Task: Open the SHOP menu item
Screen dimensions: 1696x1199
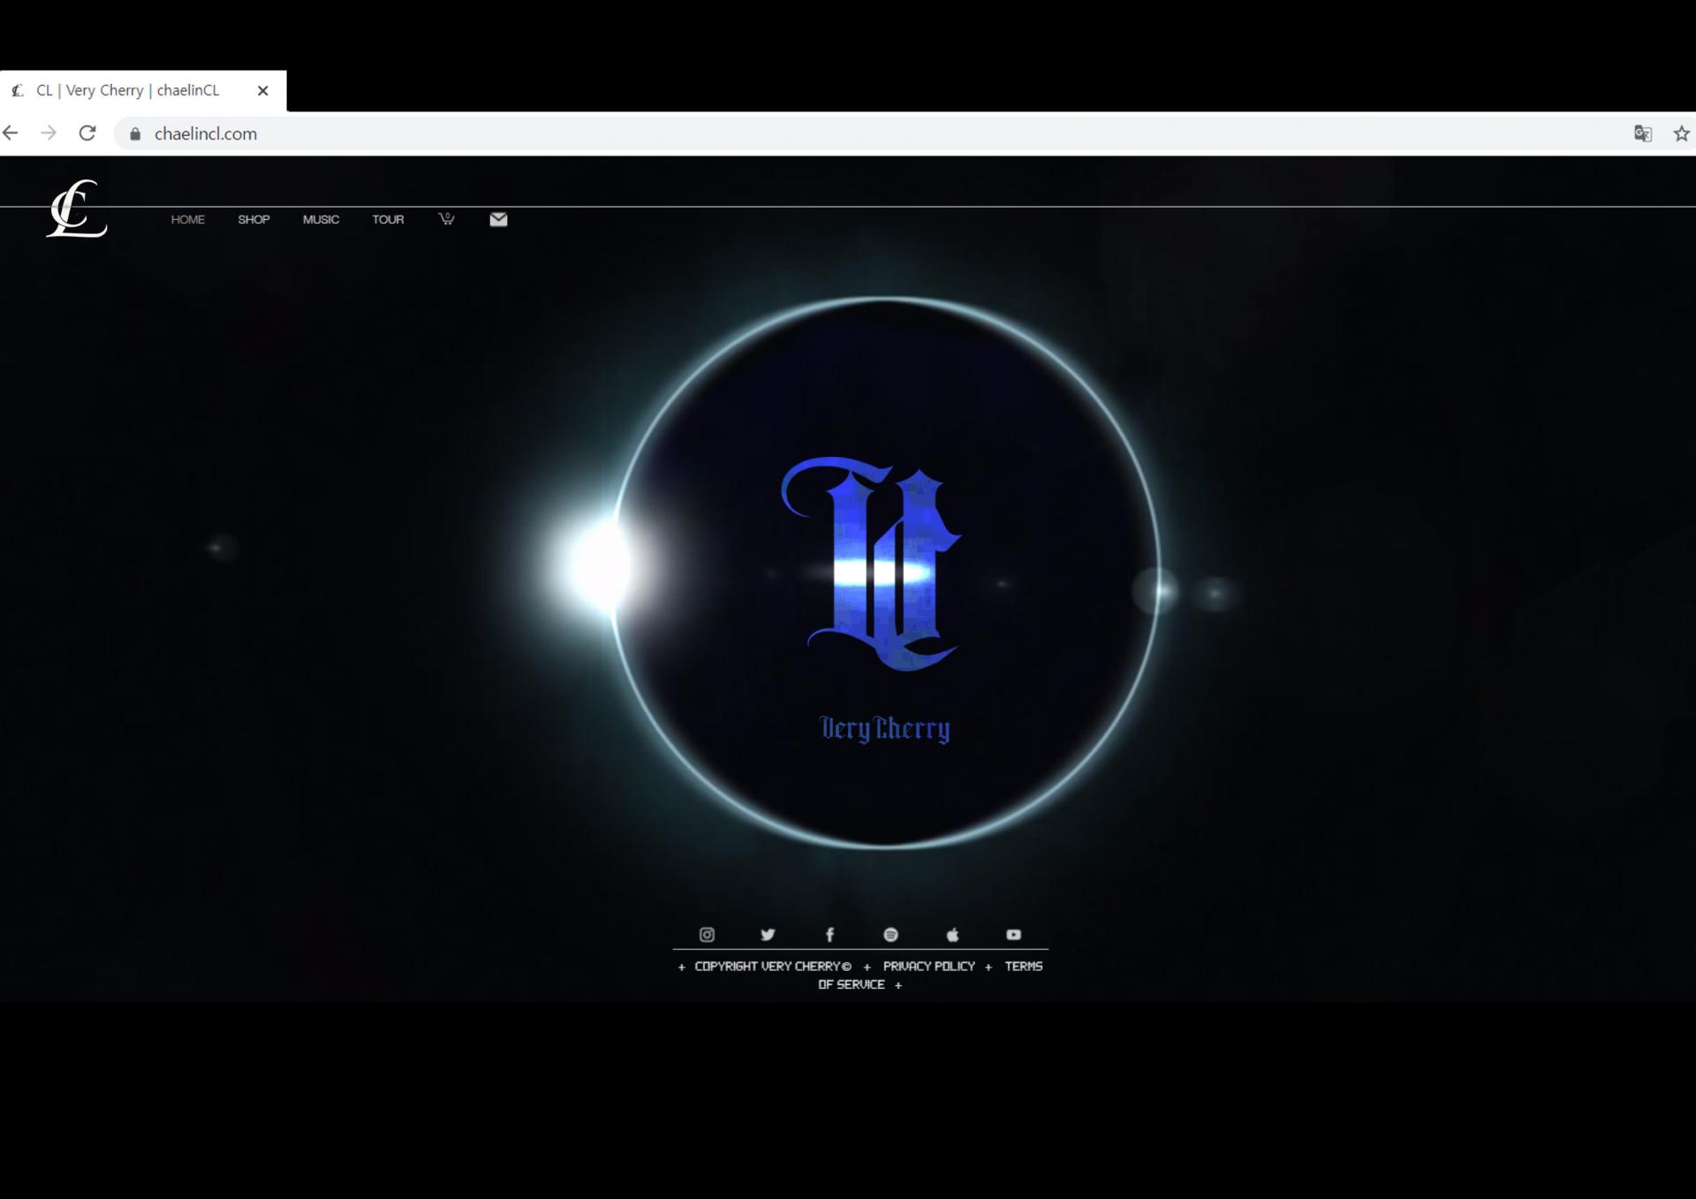Action: click(254, 219)
